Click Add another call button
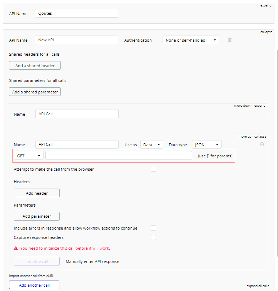 (x=34, y=285)
